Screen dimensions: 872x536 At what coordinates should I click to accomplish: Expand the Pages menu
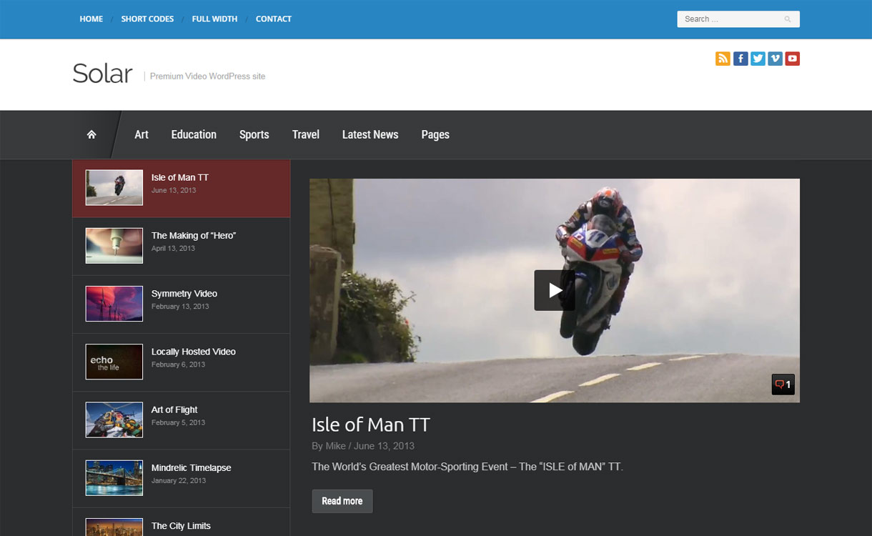(x=435, y=134)
